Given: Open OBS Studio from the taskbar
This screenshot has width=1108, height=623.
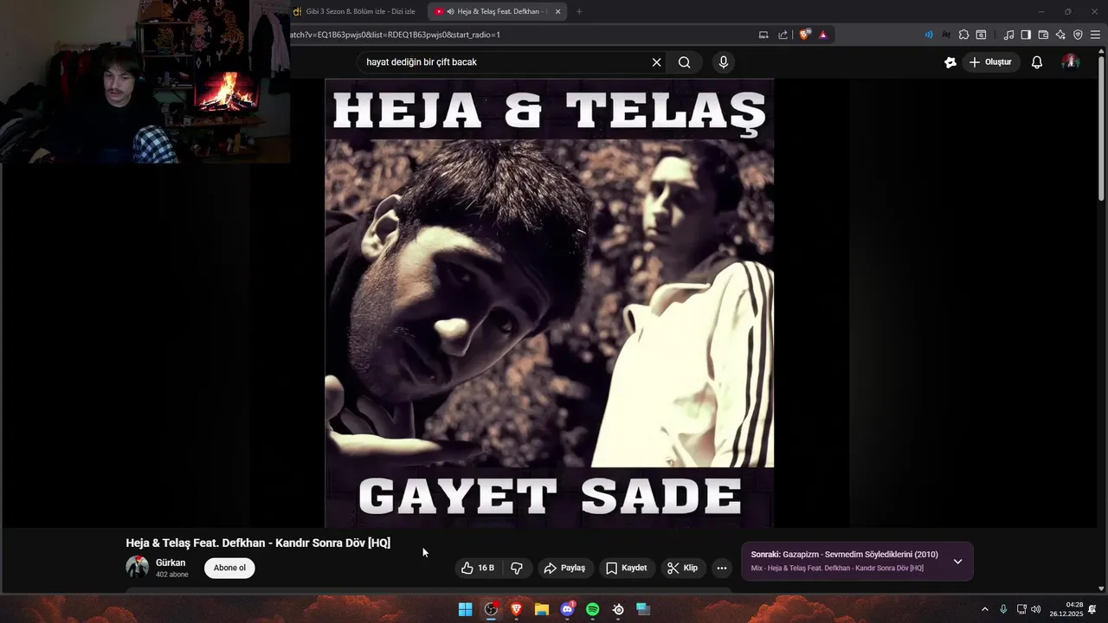Looking at the screenshot, I should point(491,609).
